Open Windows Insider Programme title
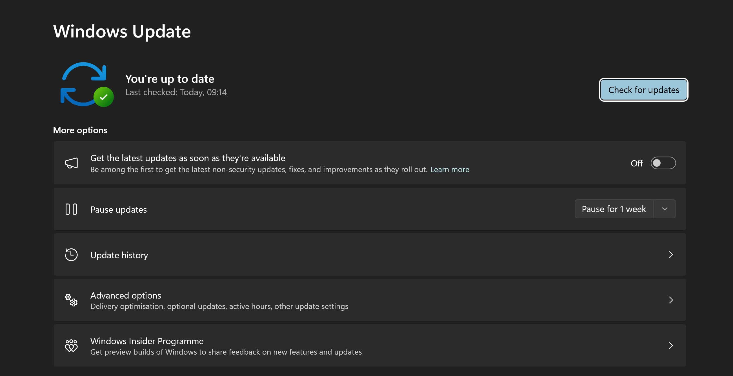The height and width of the screenshot is (376, 733). pyautogui.click(x=147, y=341)
